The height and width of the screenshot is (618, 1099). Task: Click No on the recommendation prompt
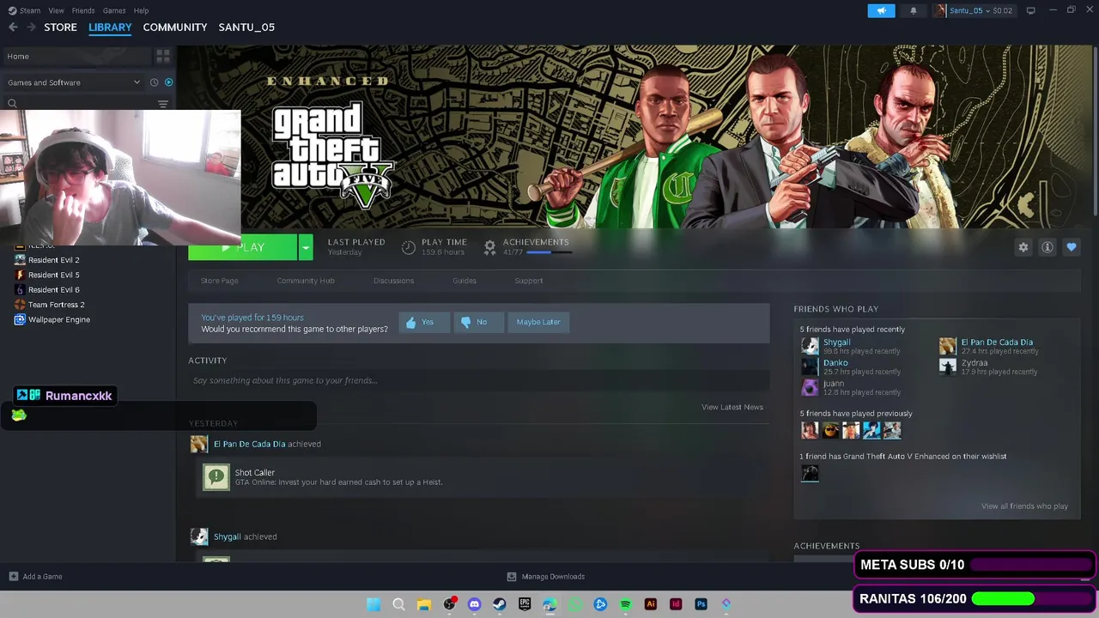point(478,322)
